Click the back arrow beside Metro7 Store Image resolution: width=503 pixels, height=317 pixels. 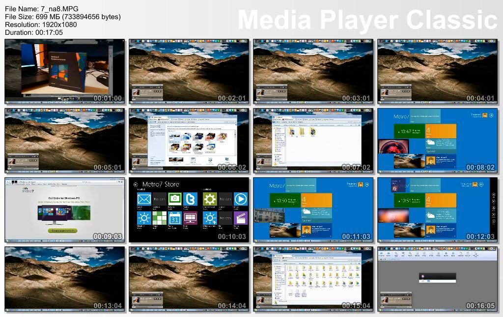[136, 185]
